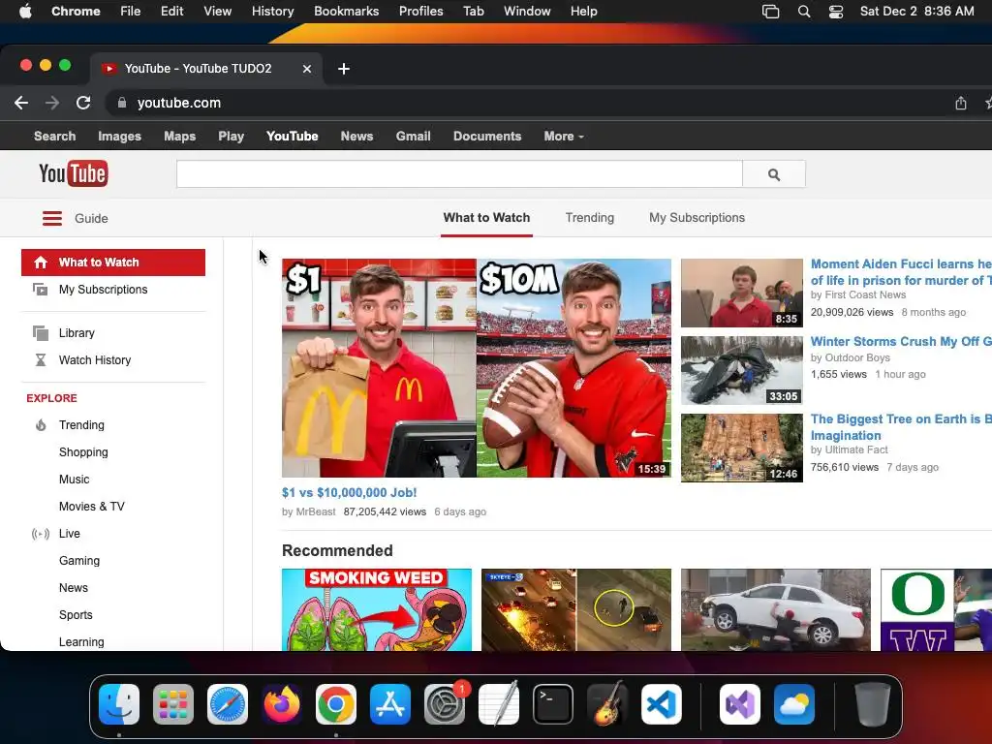The width and height of the screenshot is (992, 744).
Task: Reload the page with the refresh icon
Action: (83, 103)
